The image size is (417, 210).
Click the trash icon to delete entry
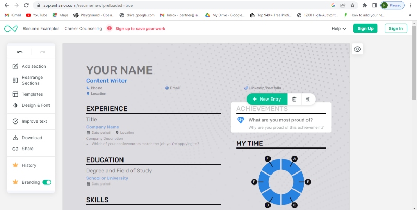(294, 99)
